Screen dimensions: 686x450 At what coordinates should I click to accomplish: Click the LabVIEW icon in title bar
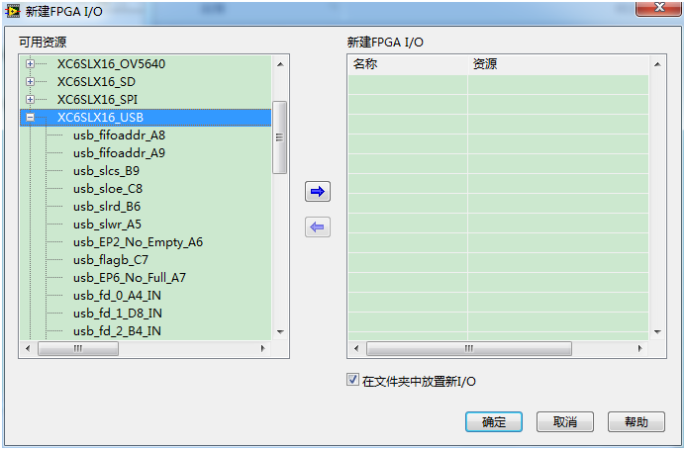(x=12, y=11)
